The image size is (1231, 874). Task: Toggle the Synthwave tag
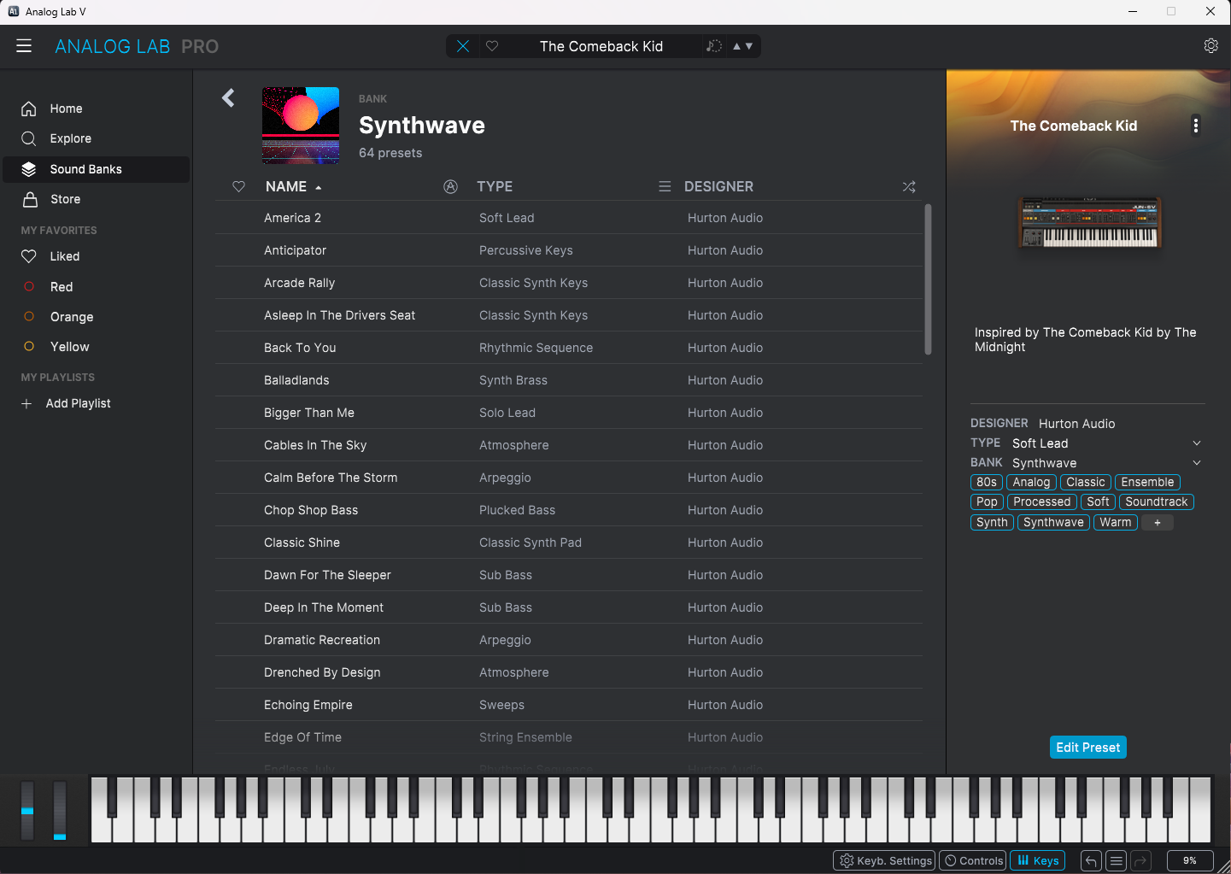click(1053, 523)
